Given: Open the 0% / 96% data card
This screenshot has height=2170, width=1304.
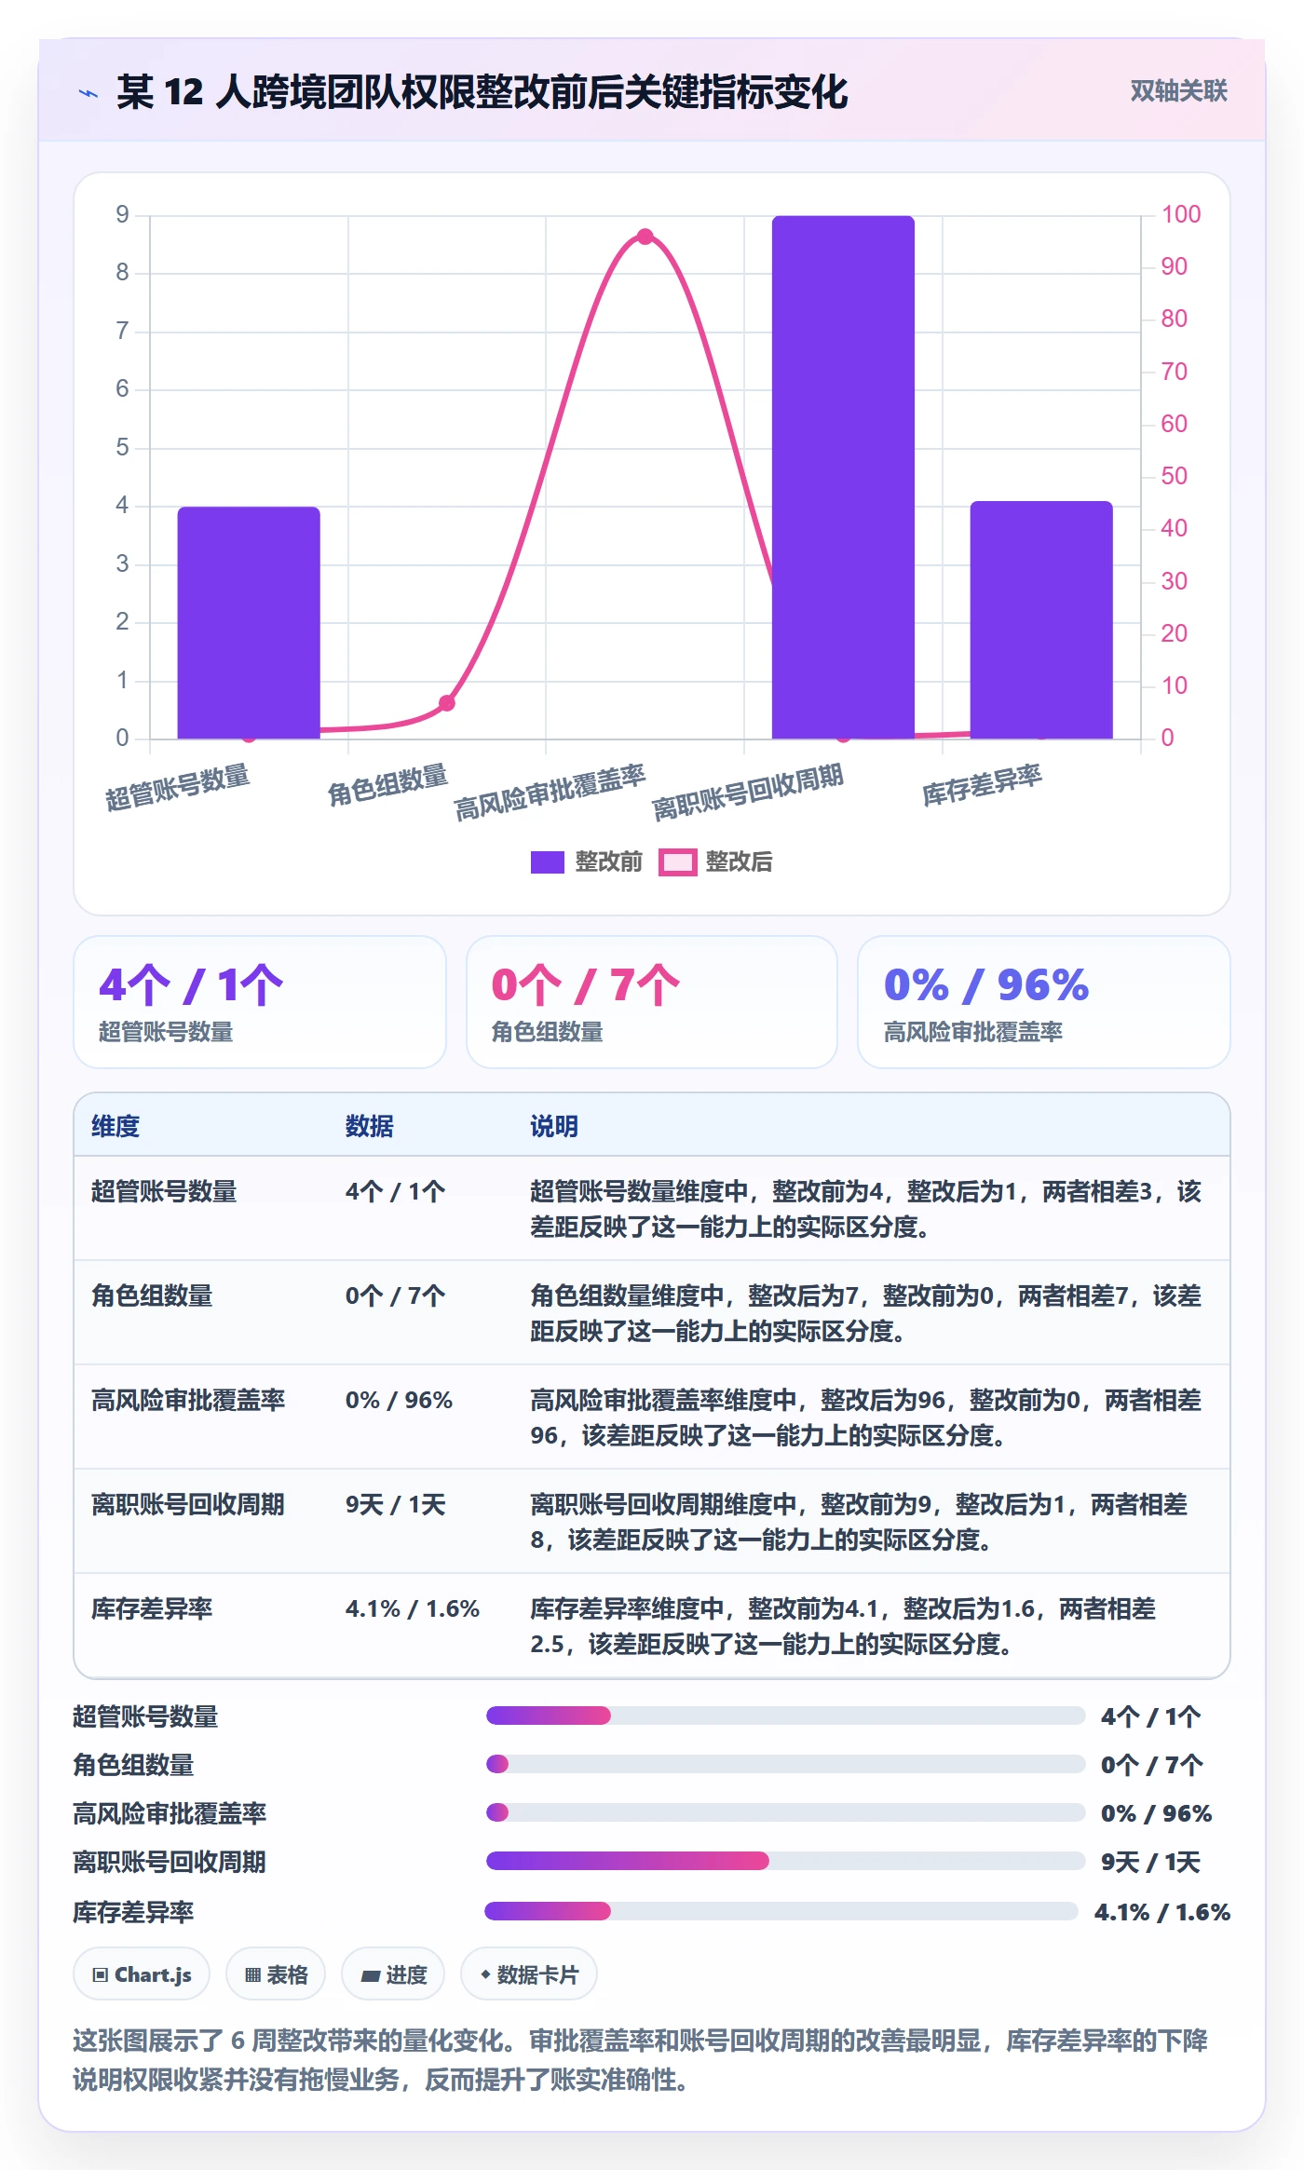Looking at the screenshot, I should pyautogui.click(x=1043, y=1002).
